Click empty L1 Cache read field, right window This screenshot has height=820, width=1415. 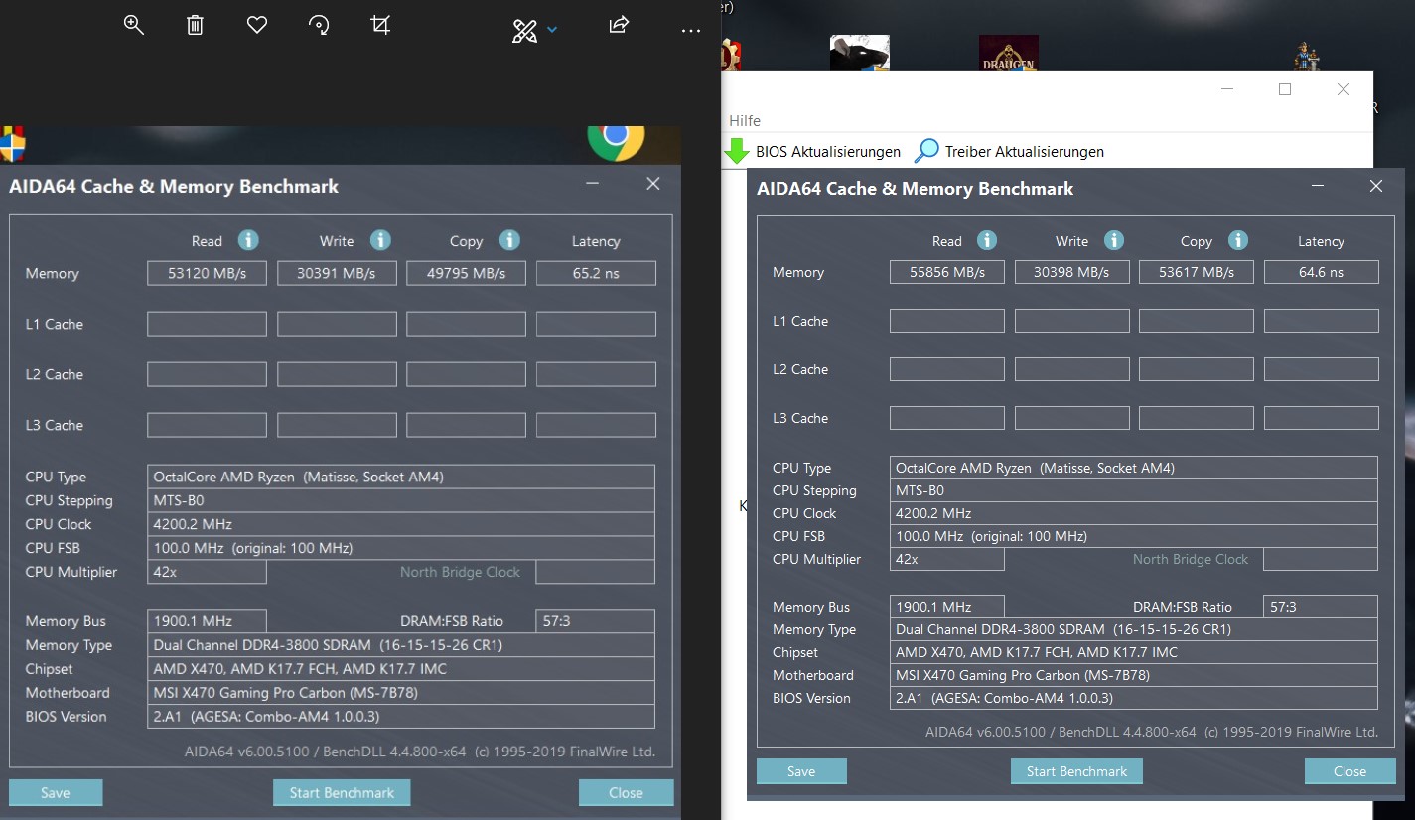[946, 321]
